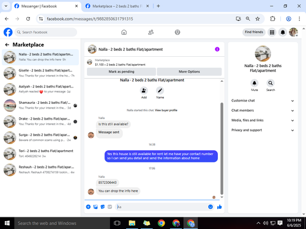Click Mark as pending button
Image resolution: width=306 pixels, height=229 pixels.
pos(121,71)
